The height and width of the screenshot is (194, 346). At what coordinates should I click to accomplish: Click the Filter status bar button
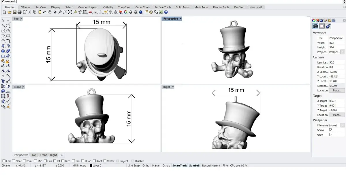226,166
